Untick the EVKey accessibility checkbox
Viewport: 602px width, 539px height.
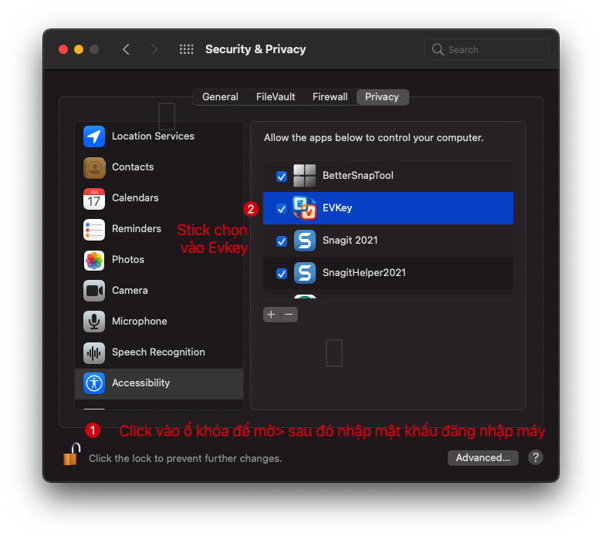(x=282, y=209)
